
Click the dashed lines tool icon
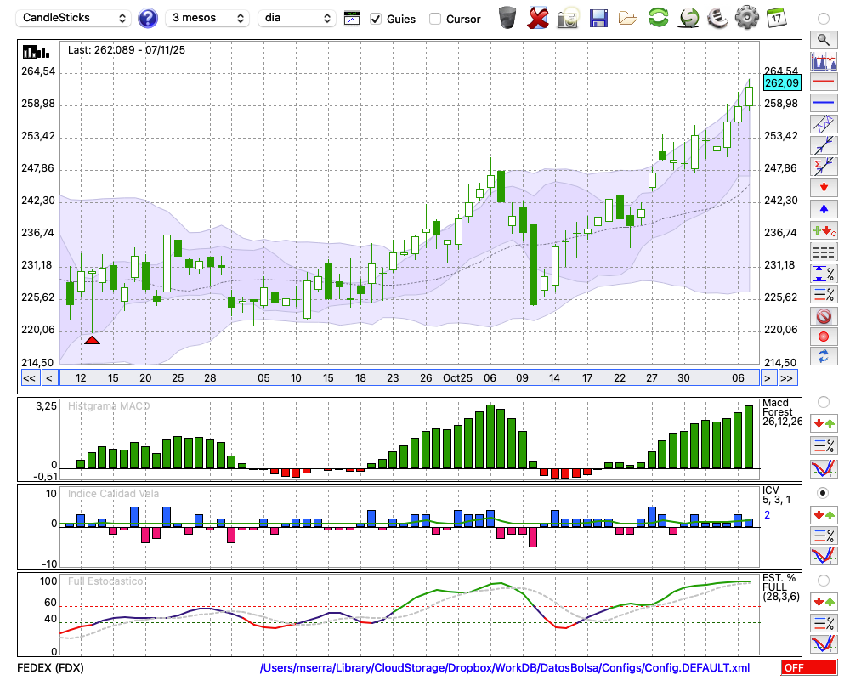[x=824, y=252]
